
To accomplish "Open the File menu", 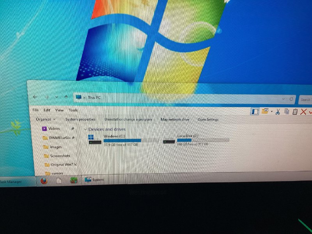I will (x=35, y=110).
